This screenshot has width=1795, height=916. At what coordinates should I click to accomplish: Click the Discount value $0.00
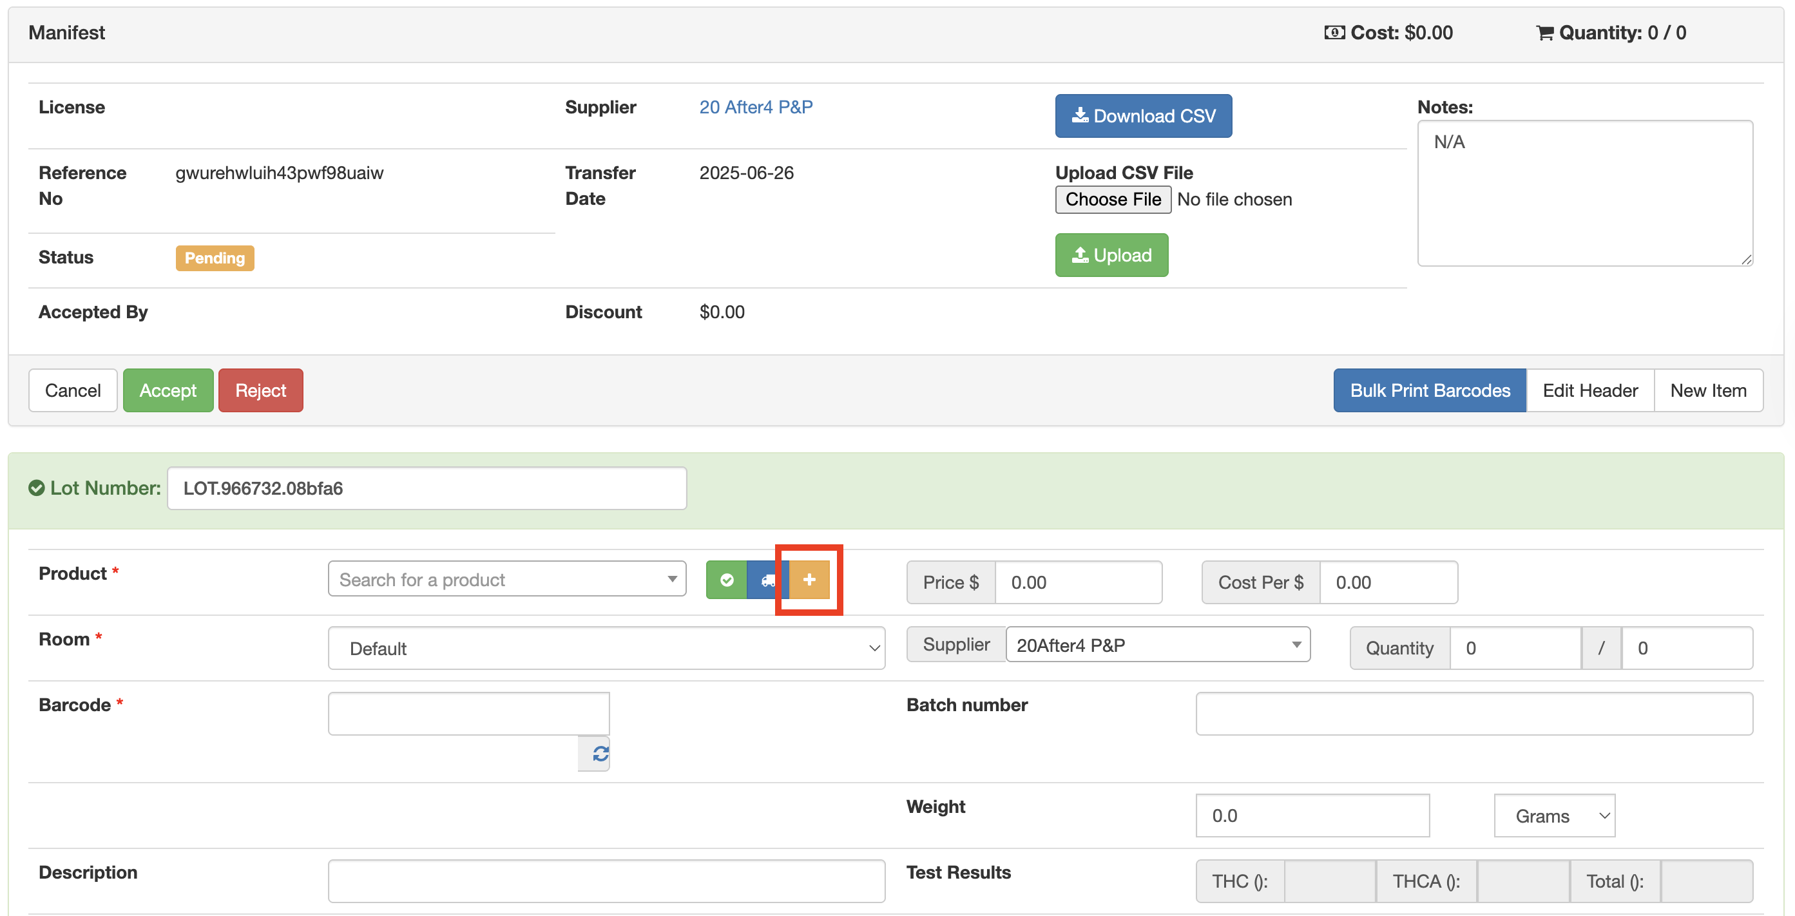(722, 312)
